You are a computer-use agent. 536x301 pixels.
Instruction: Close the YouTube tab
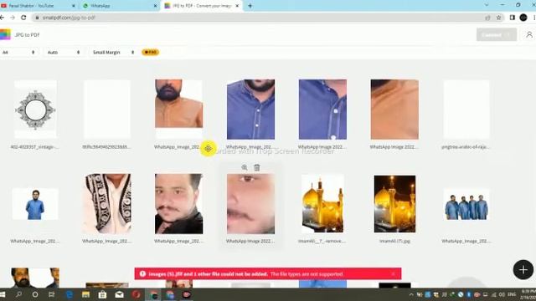74,6
